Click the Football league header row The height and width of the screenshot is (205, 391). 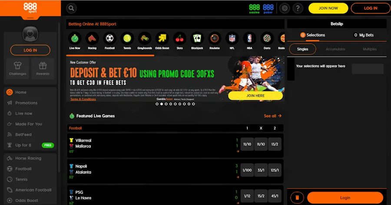175,128
